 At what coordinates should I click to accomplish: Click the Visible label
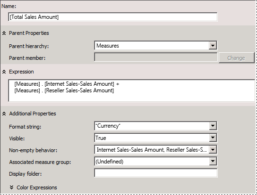17,138
